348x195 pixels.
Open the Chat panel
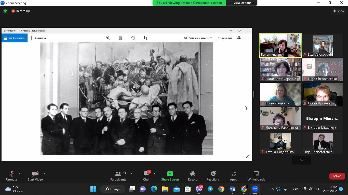click(x=146, y=176)
